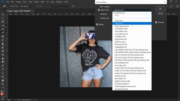Viewport: 180px width, 101px height.
Task: Open the File menu
Action: (8, 2)
